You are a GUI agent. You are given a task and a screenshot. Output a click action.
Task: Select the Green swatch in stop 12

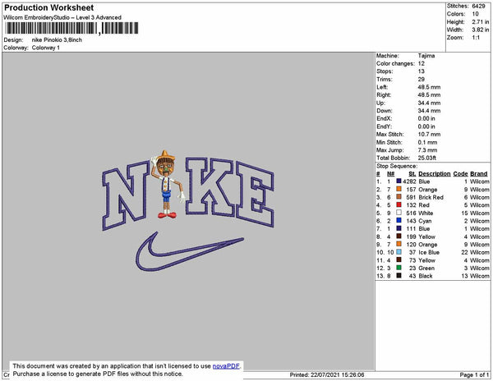[399, 268]
